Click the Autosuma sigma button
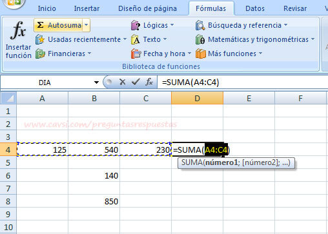This screenshot has height=234, width=328. [58, 25]
